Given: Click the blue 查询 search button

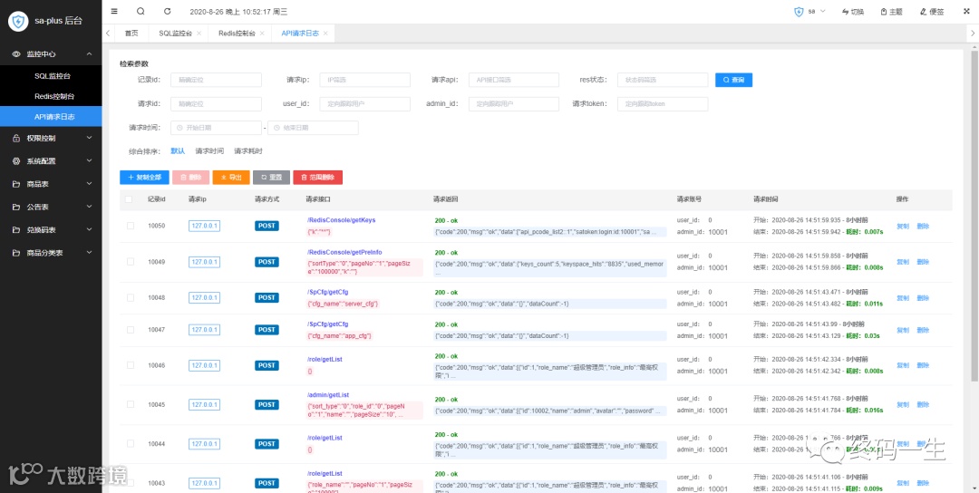Looking at the screenshot, I should coord(733,80).
